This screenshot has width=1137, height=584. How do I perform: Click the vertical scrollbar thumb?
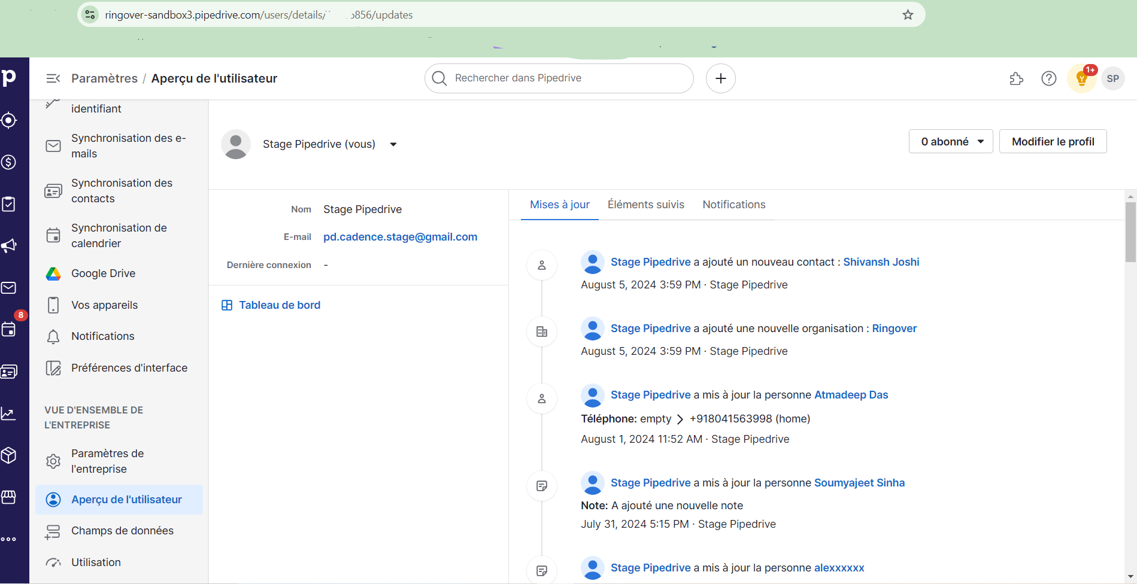click(1130, 232)
